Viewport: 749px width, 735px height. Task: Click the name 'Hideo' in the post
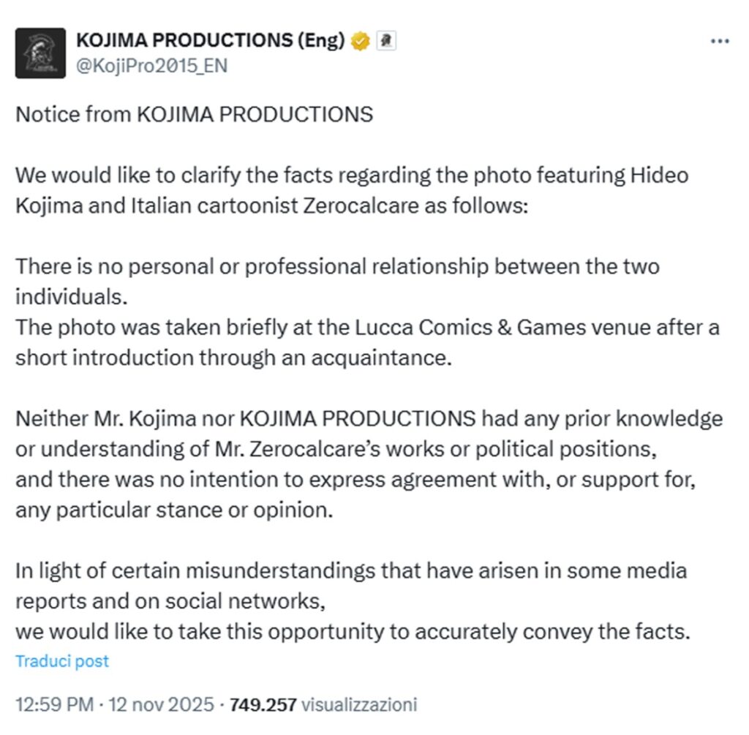click(x=659, y=176)
